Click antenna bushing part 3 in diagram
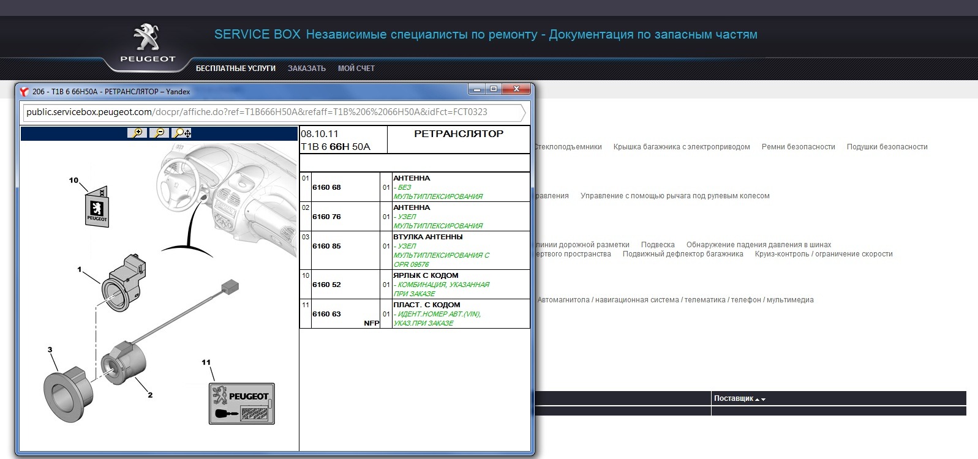This screenshot has height=459, width=978. point(69,395)
